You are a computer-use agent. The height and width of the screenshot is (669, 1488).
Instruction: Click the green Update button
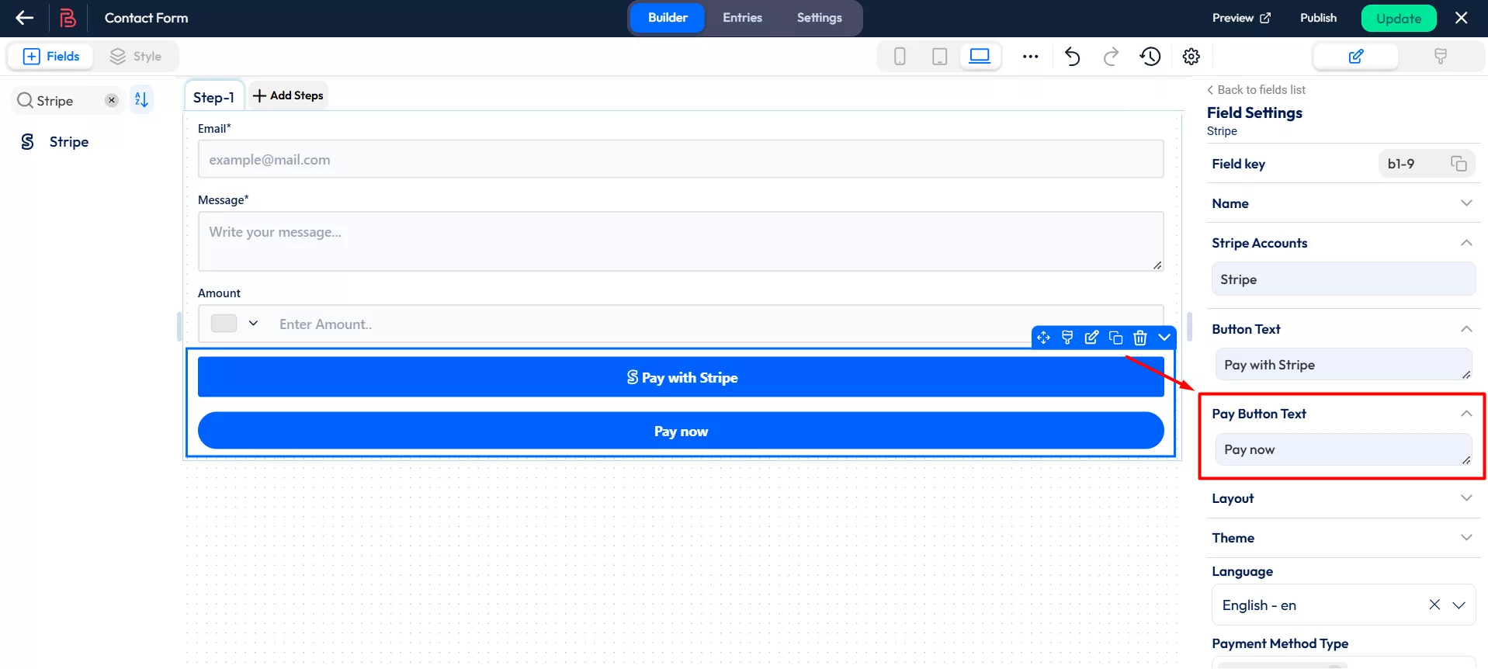pyautogui.click(x=1398, y=19)
